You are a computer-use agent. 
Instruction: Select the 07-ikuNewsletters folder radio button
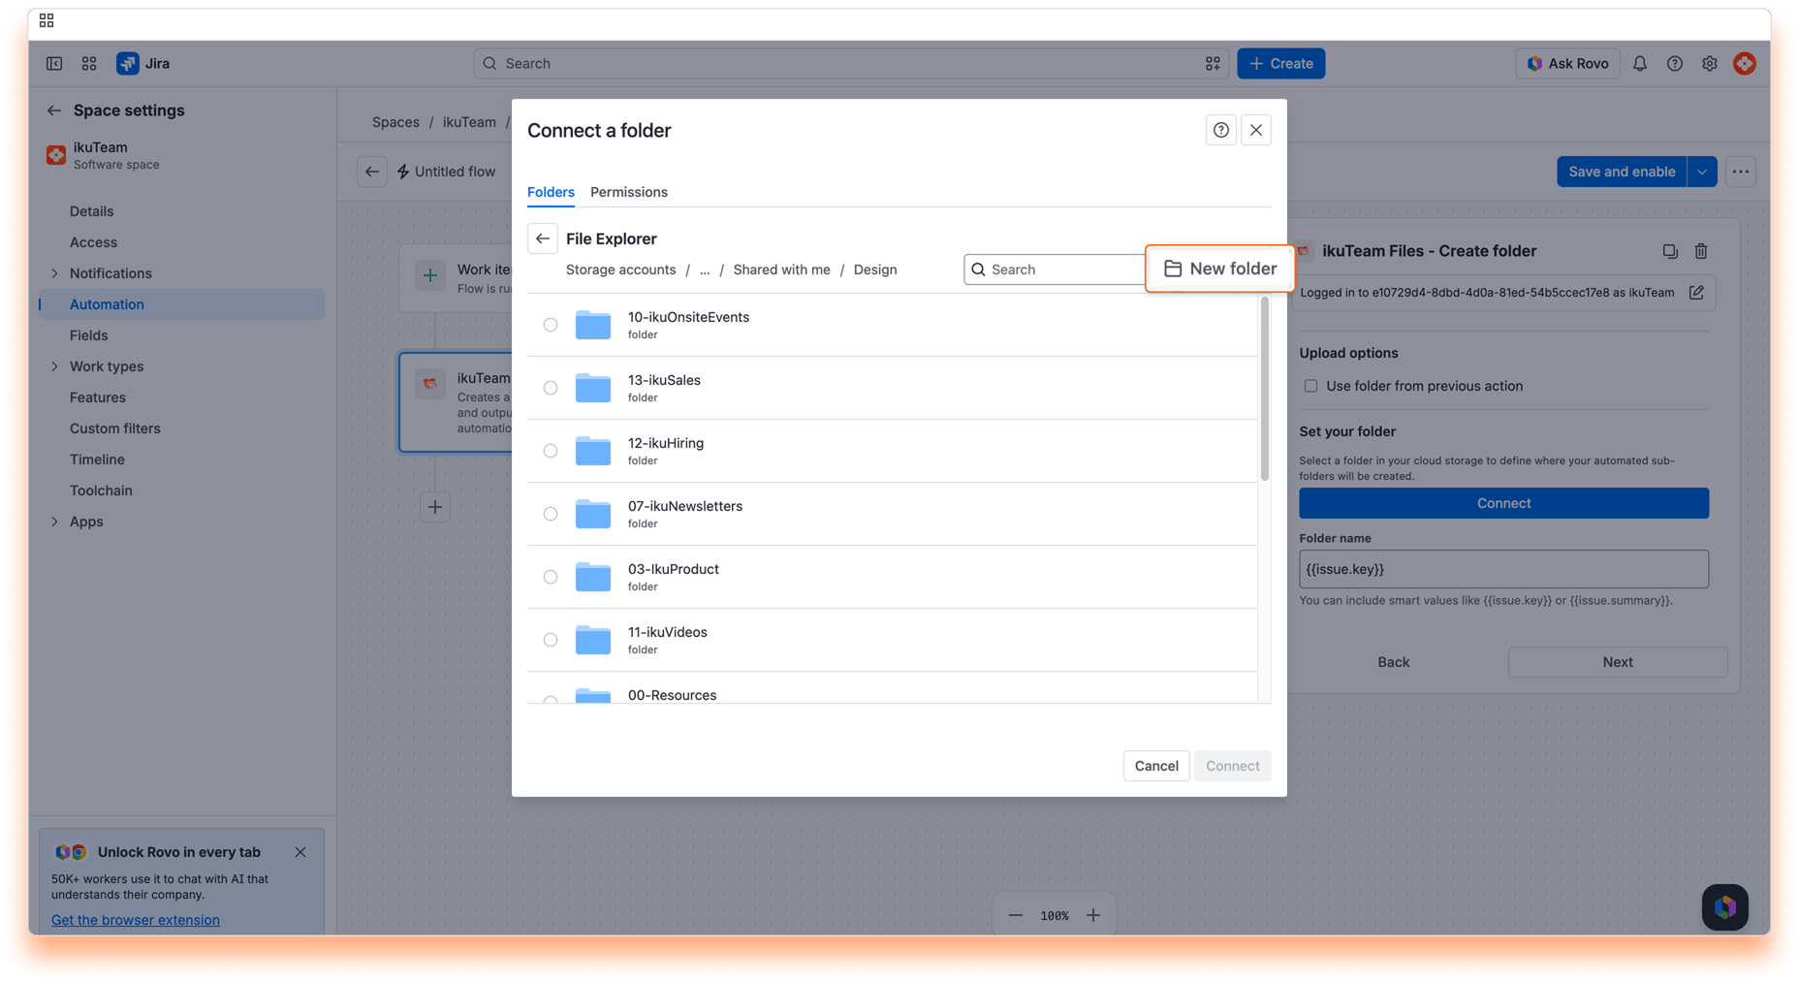coord(551,514)
